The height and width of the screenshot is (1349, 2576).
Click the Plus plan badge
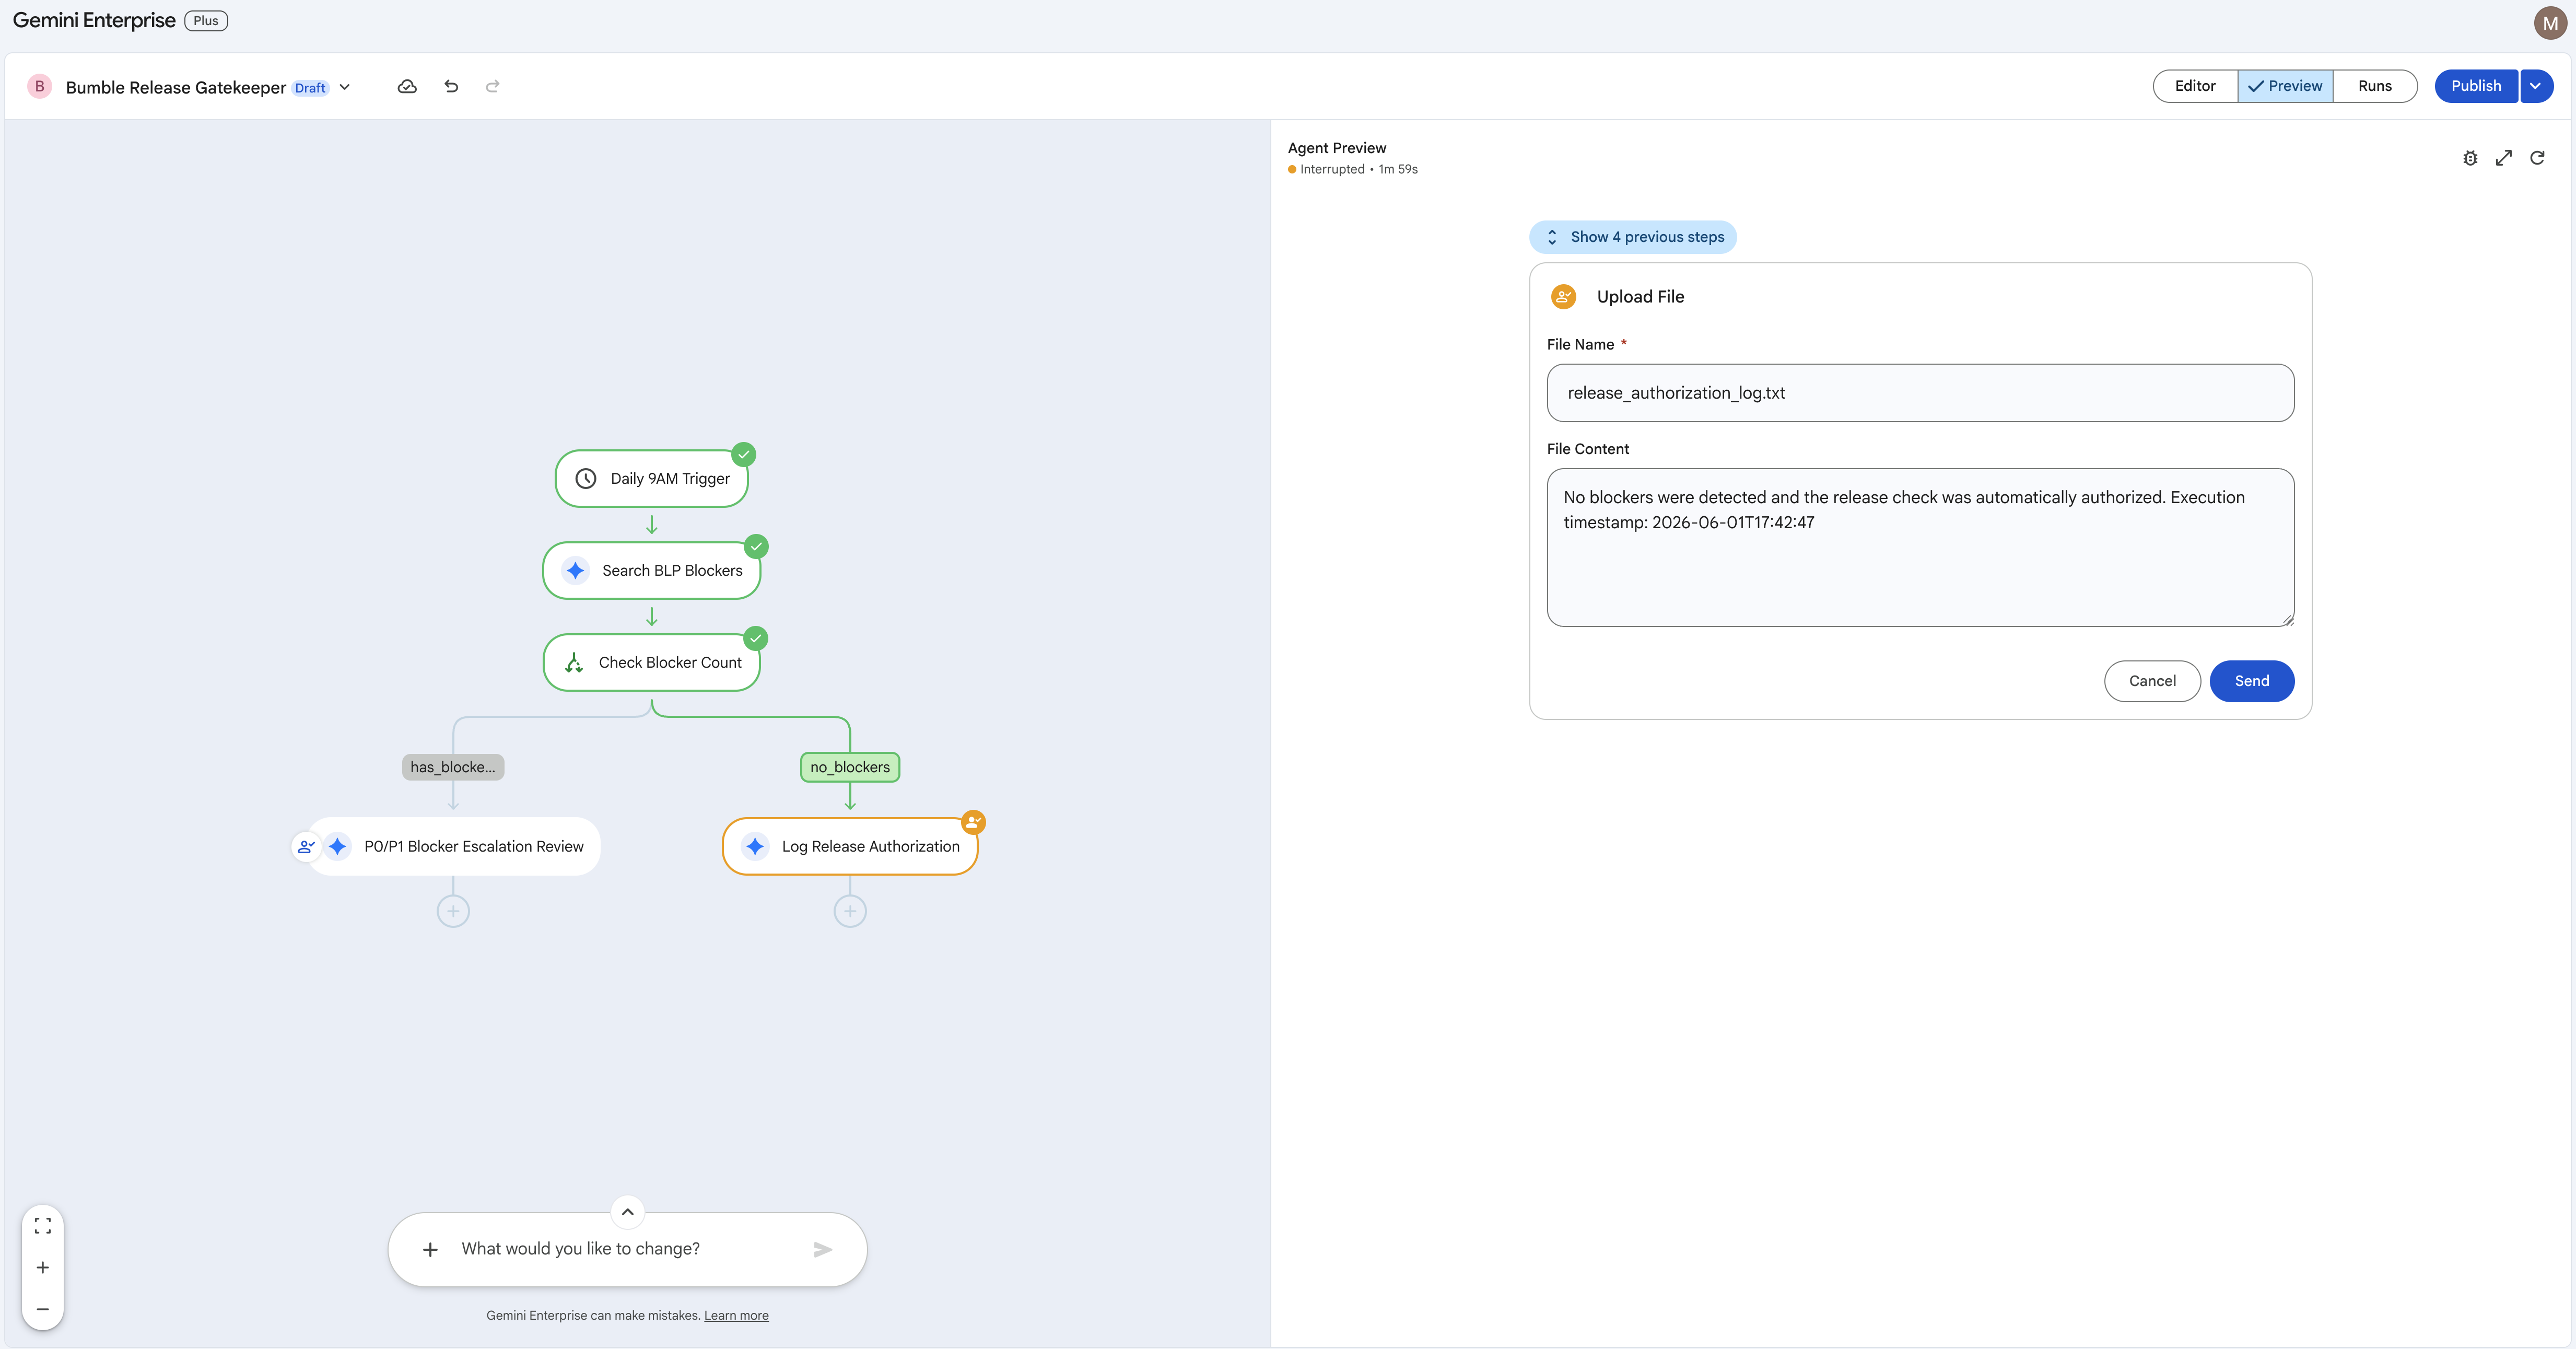pyautogui.click(x=206, y=21)
